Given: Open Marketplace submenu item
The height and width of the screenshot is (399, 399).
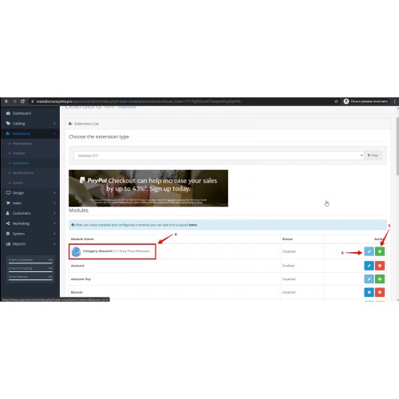Looking at the screenshot, I should point(22,144).
